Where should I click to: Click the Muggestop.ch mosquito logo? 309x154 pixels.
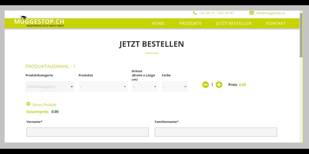(x=39, y=22)
